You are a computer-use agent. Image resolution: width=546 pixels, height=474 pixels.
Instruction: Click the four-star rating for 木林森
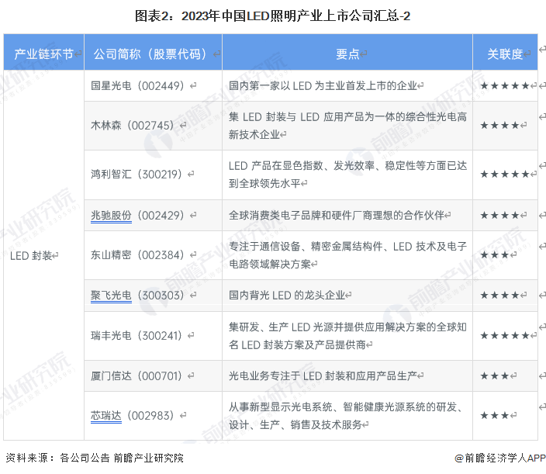point(500,126)
